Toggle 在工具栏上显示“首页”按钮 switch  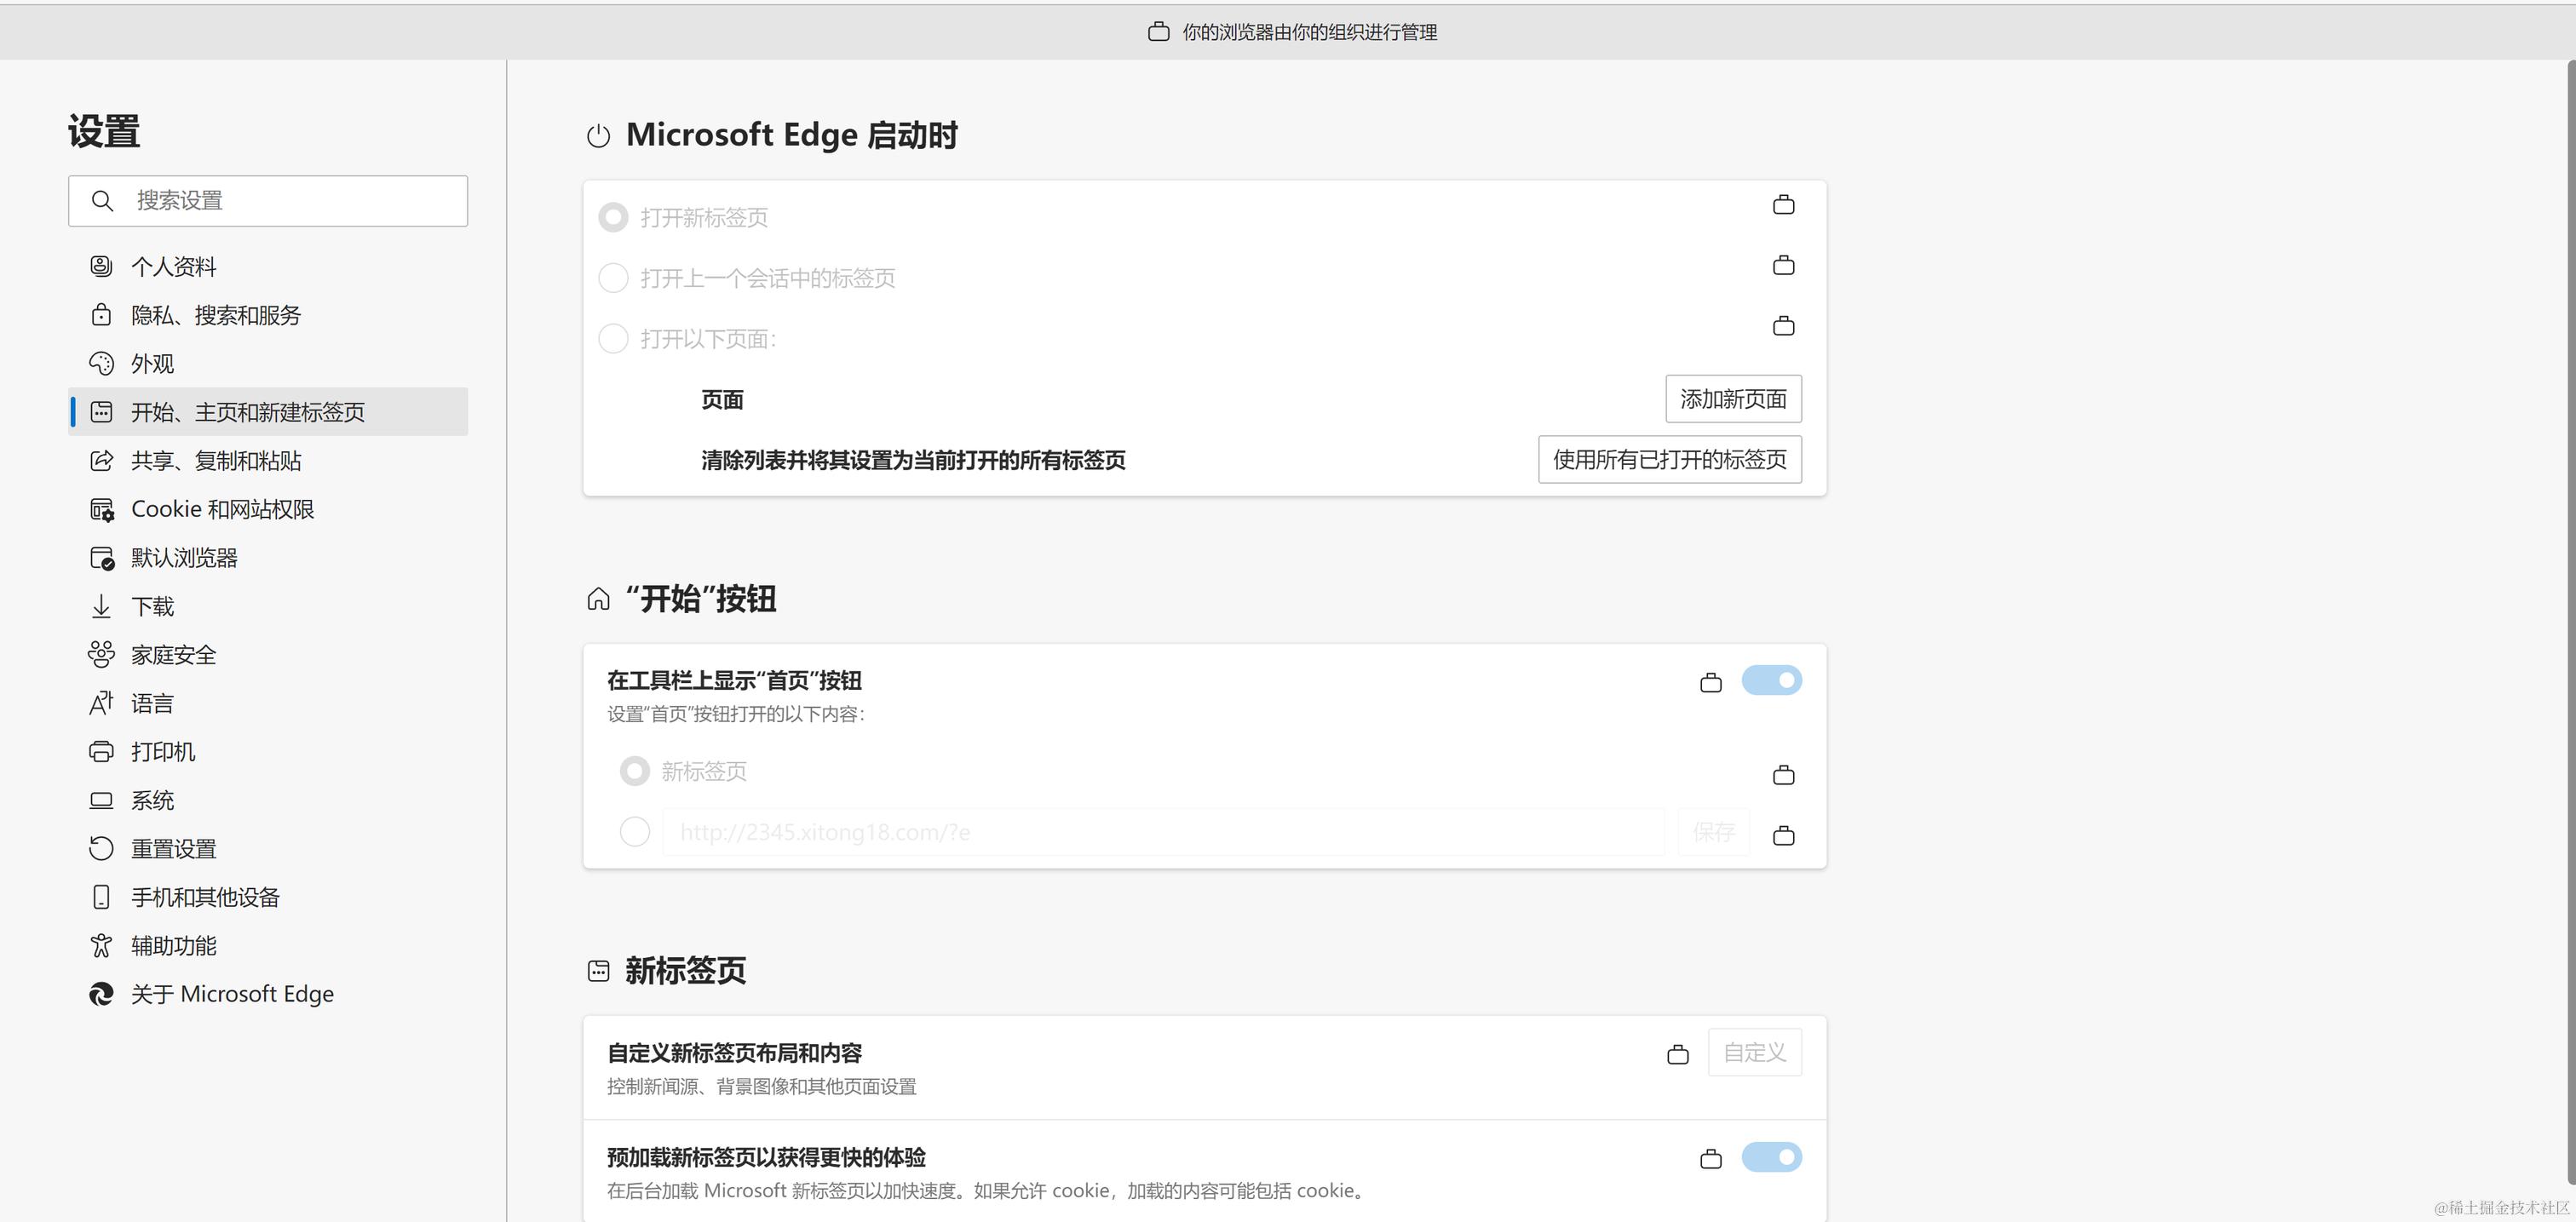coord(1771,681)
